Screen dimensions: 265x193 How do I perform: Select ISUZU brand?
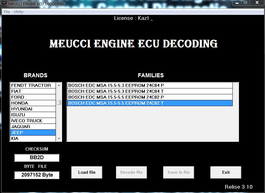click(33, 115)
